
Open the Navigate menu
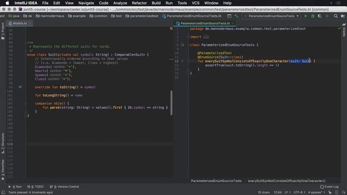pos(86,3)
